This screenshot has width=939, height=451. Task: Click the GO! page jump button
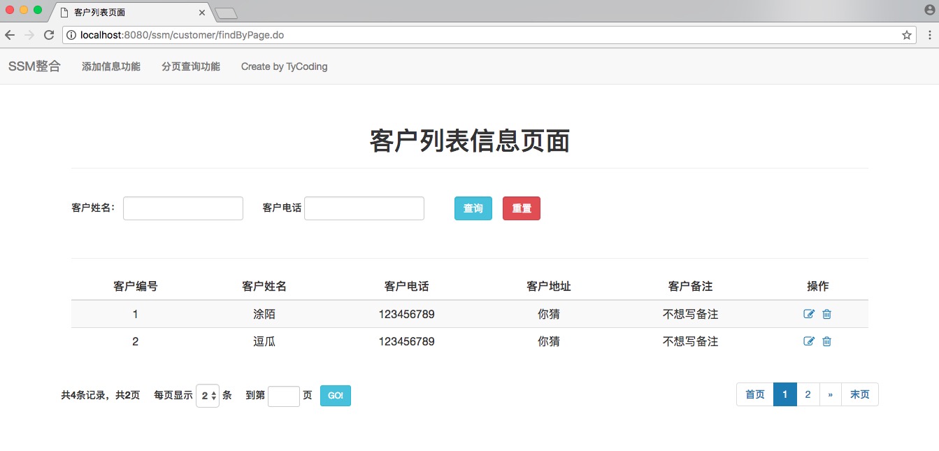pos(336,396)
